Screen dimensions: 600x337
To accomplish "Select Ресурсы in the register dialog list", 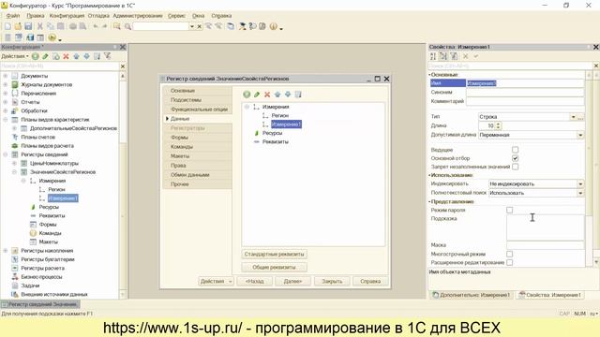I will tap(272, 133).
